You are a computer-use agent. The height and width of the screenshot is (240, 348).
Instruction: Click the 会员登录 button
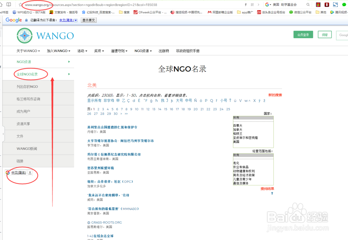(303, 35)
